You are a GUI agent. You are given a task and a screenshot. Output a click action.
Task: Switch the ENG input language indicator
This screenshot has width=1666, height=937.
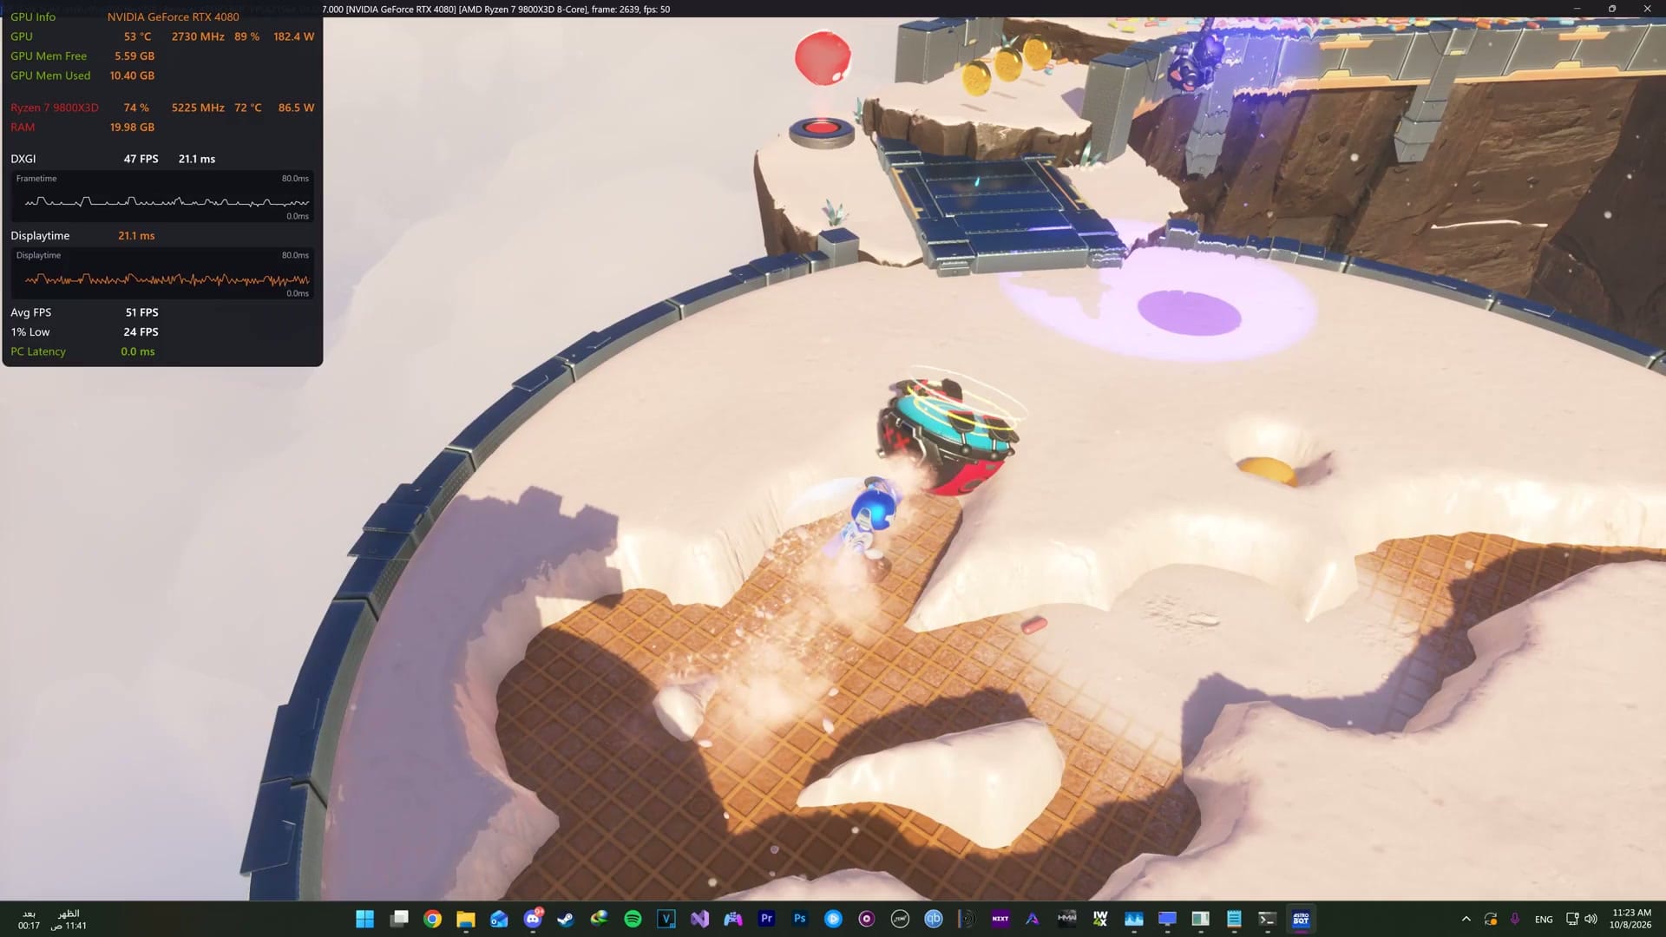(1544, 920)
